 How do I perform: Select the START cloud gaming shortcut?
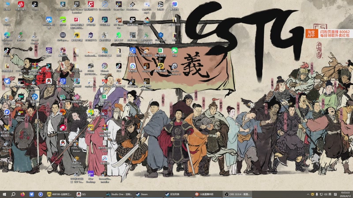(x=49, y=67)
